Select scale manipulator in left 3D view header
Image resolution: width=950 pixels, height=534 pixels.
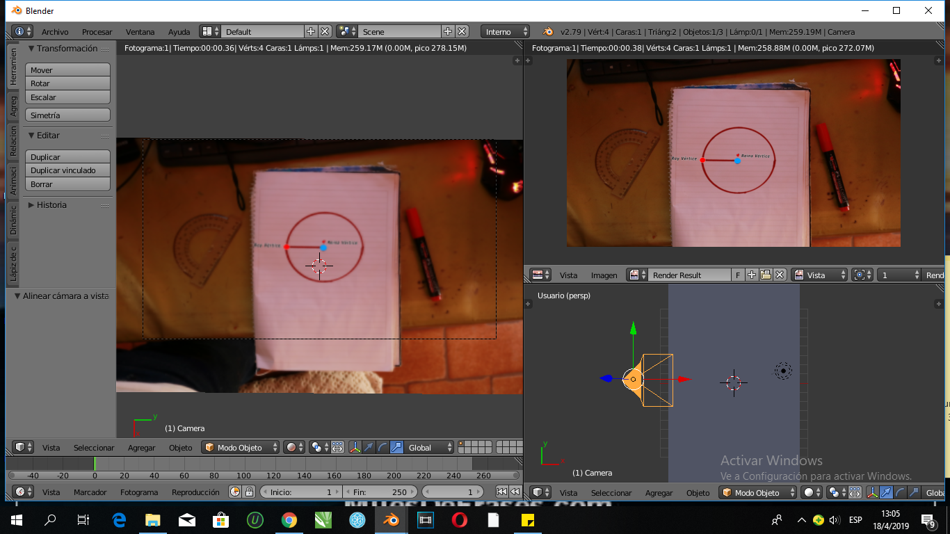point(396,447)
